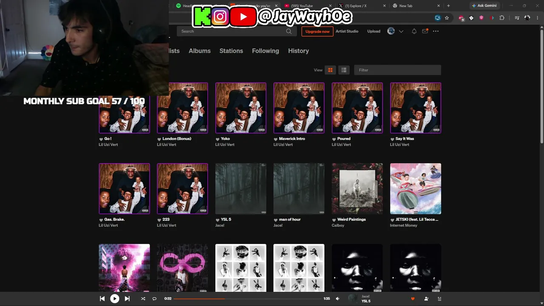Toggle the heart next to YSL 5 card
This screenshot has width=544, height=306.
[x=218, y=220]
